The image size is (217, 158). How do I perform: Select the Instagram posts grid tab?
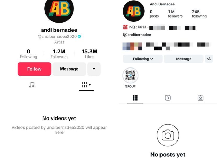coord(135,98)
